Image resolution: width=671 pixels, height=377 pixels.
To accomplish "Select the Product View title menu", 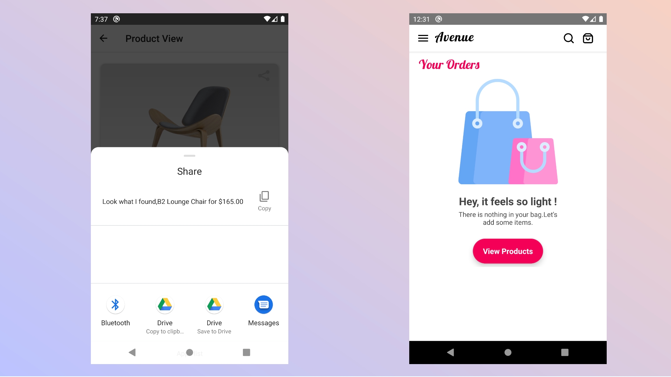I will [154, 38].
